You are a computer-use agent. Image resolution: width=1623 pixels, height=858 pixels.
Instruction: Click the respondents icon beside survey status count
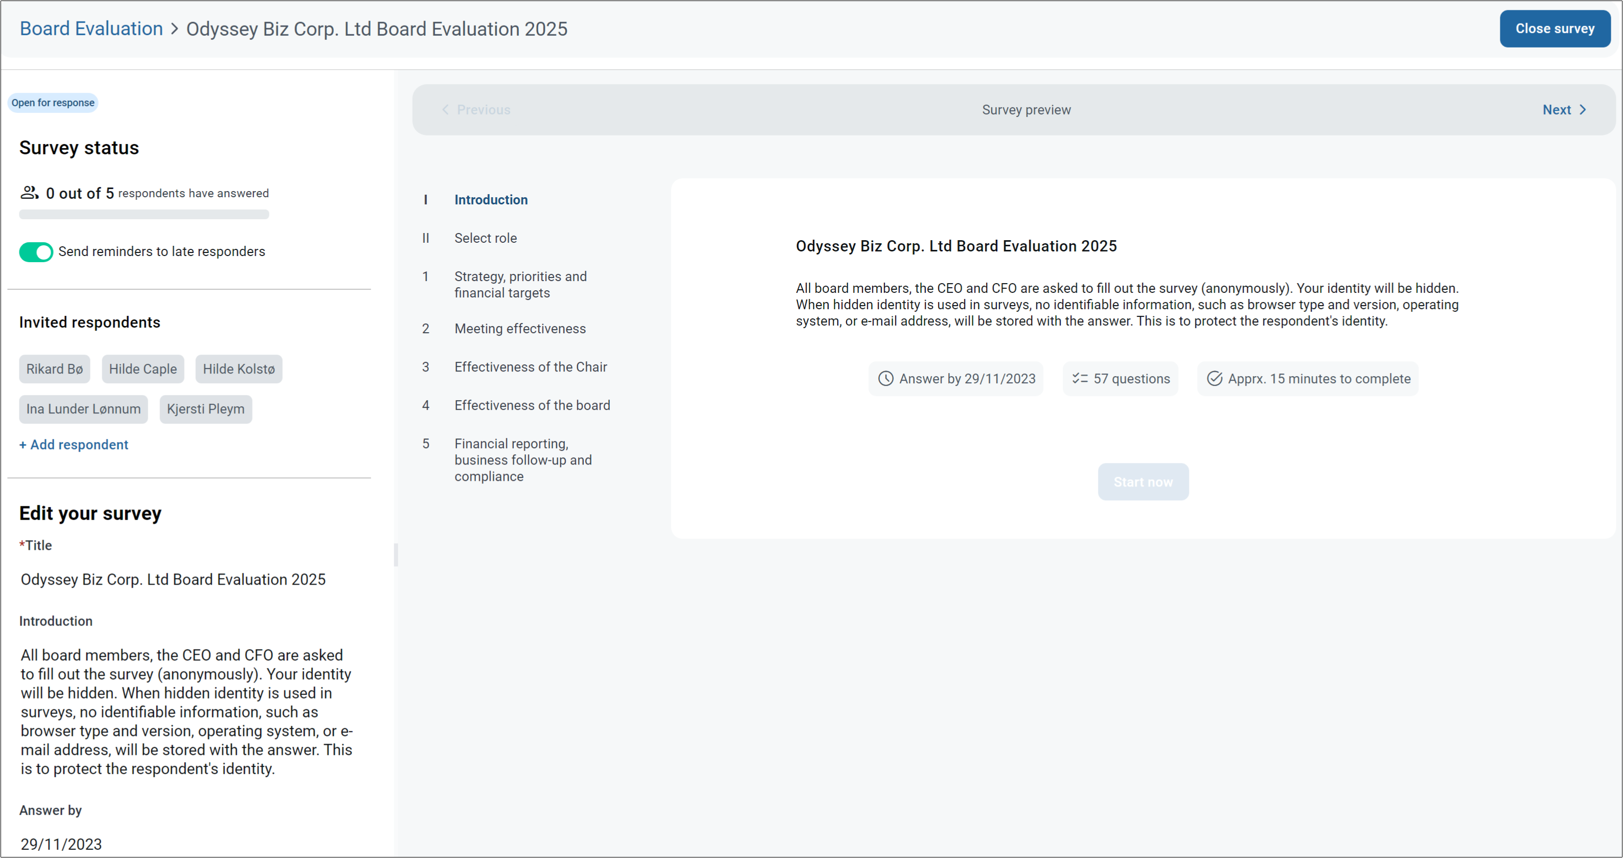[x=29, y=193]
